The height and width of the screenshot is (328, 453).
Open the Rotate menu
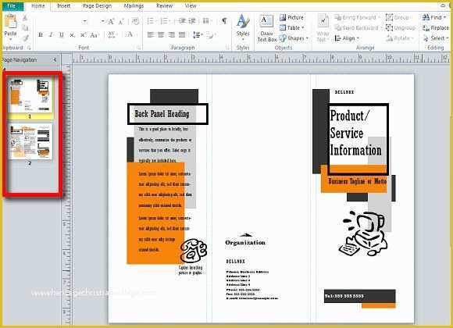[400, 38]
